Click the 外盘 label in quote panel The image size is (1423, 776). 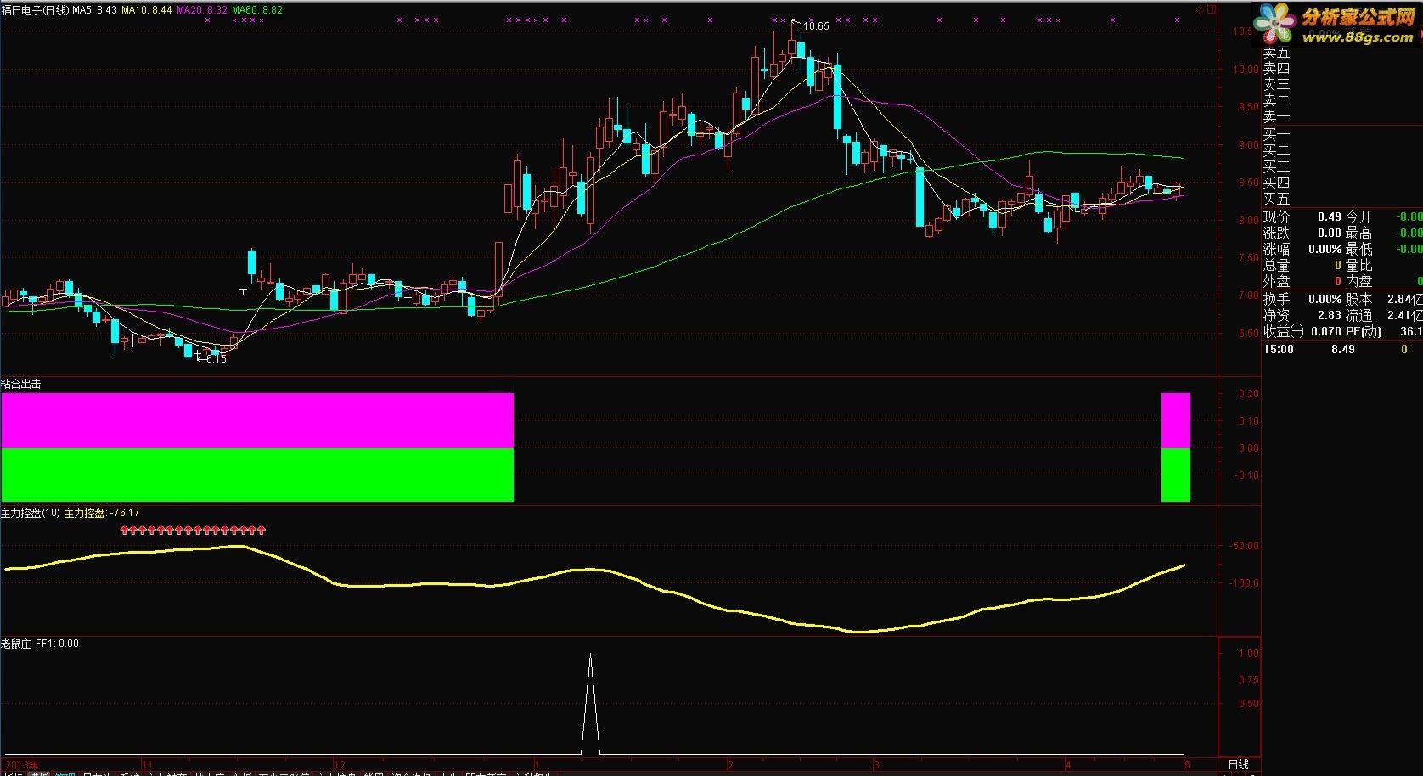tap(1276, 281)
